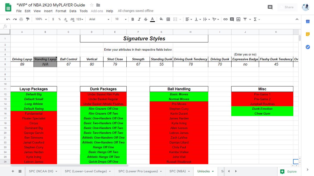Click the horizontal scrollbar thumb
Viewport: 314px width, 176px height.
click(x=70, y=165)
